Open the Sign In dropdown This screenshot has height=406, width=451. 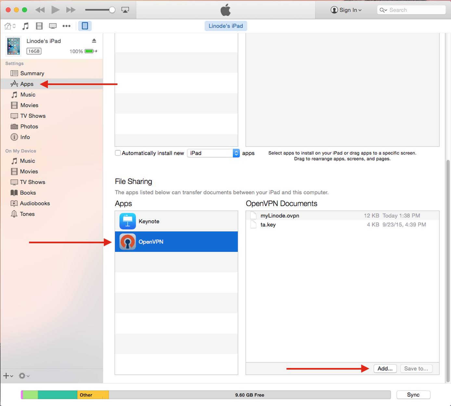pos(346,10)
